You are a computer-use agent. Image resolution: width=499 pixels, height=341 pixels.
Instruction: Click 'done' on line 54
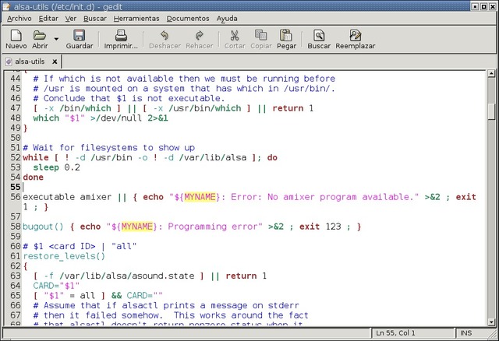click(33, 178)
